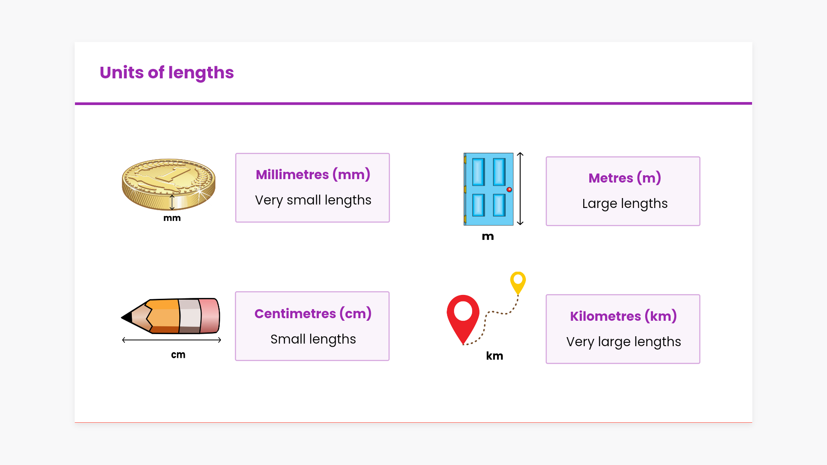The width and height of the screenshot is (827, 465).
Task: Click the "km" label near the pins
Action: [494, 356]
